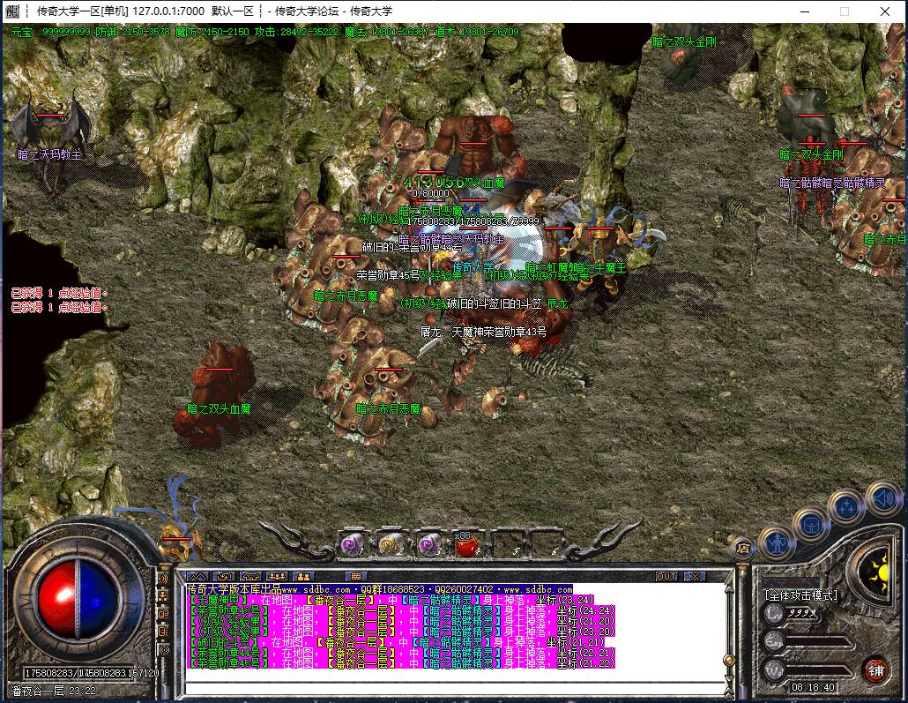Screen dimensions: 908x703
Task: Click the 元宝 999999999 stat readout
Action: pyautogui.click(x=50, y=32)
